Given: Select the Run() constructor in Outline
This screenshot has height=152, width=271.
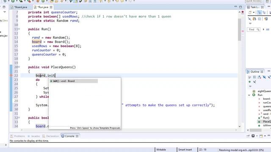Looking at the screenshot, I should (266, 118).
